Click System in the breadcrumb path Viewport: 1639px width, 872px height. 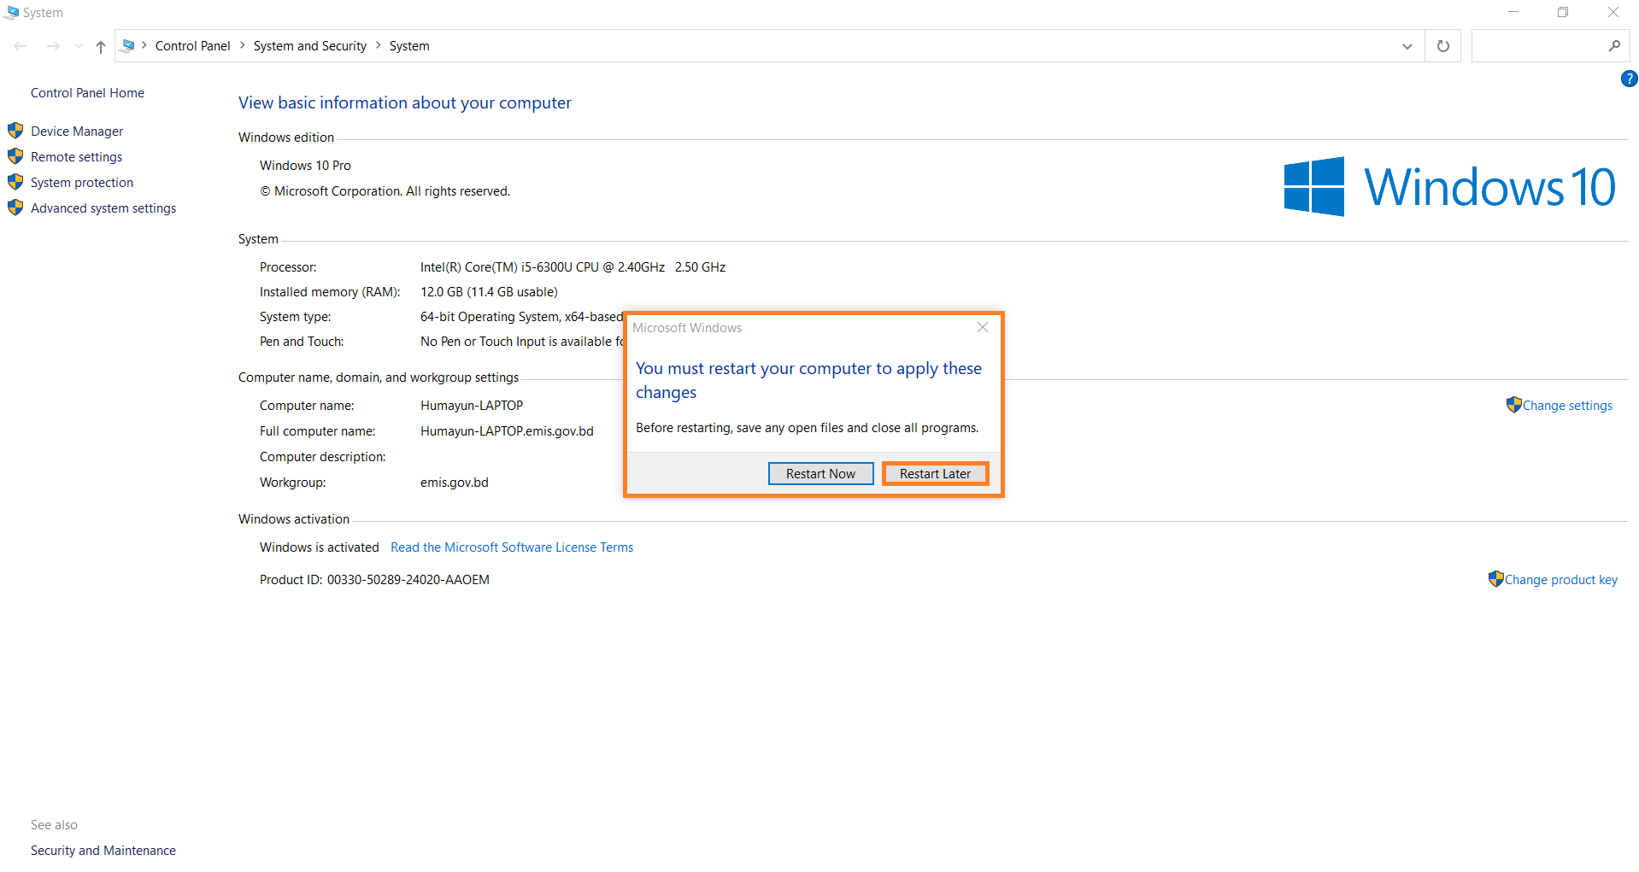[x=409, y=46]
